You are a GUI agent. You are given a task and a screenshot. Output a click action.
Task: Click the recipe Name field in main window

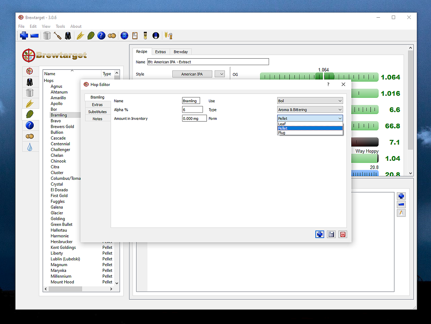click(x=208, y=62)
